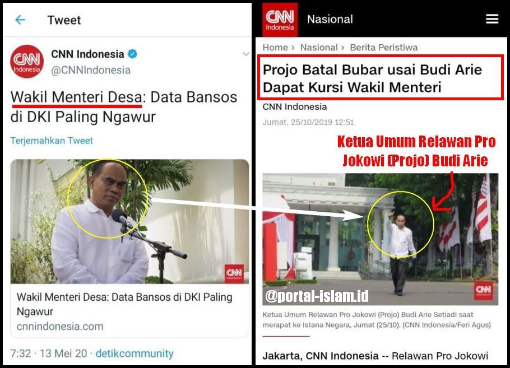Go to Home in the breadcrumb
This screenshot has height=368, width=510.
[275, 48]
